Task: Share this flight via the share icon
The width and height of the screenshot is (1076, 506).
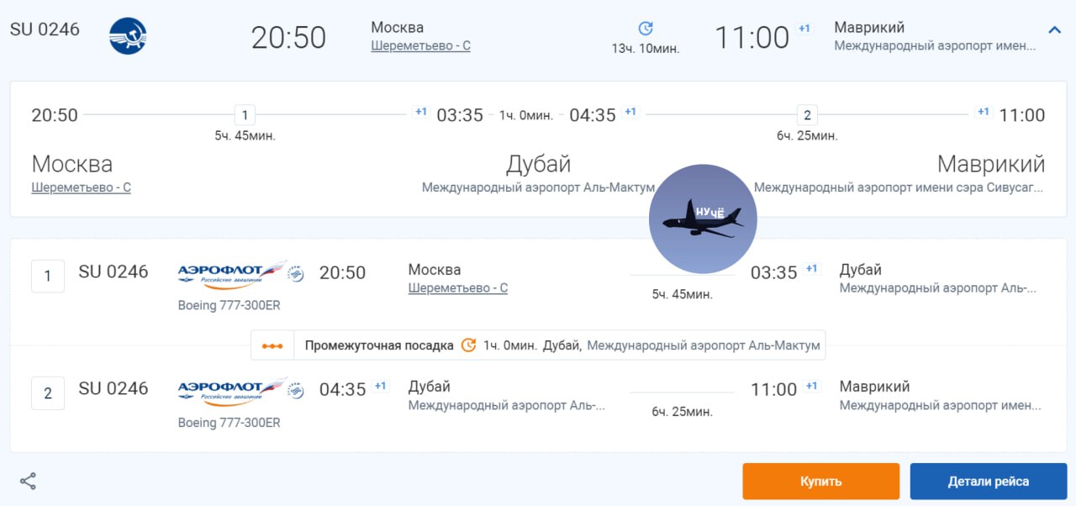Action: tap(28, 482)
